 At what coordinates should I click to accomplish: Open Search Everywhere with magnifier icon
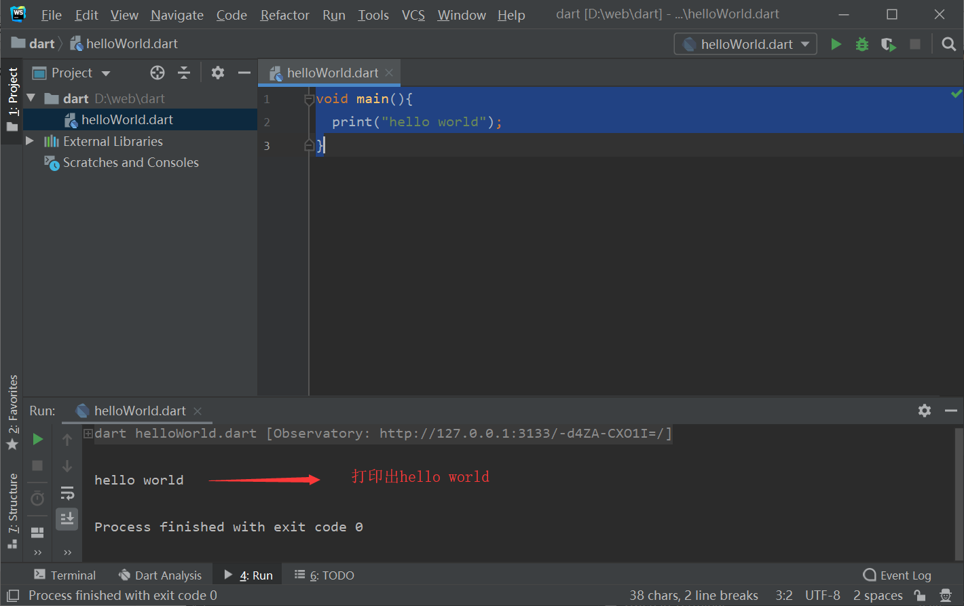point(948,43)
